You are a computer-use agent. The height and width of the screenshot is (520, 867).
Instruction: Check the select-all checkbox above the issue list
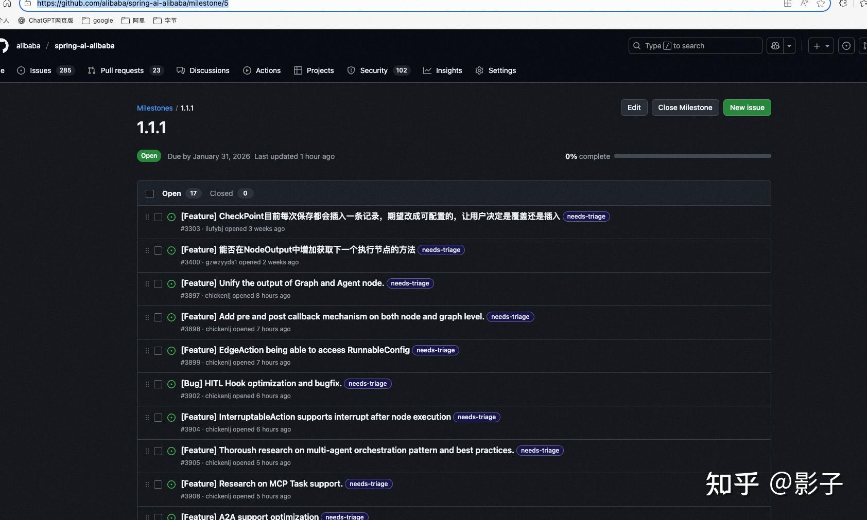pyautogui.click(x=149, y=194)
